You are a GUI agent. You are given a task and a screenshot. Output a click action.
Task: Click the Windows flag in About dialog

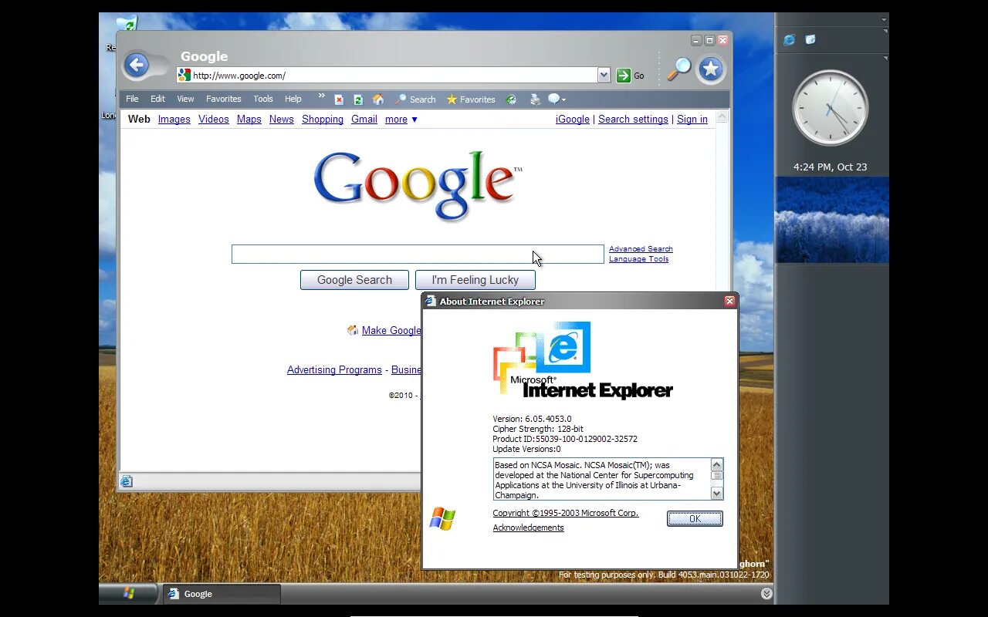point(442,519)
